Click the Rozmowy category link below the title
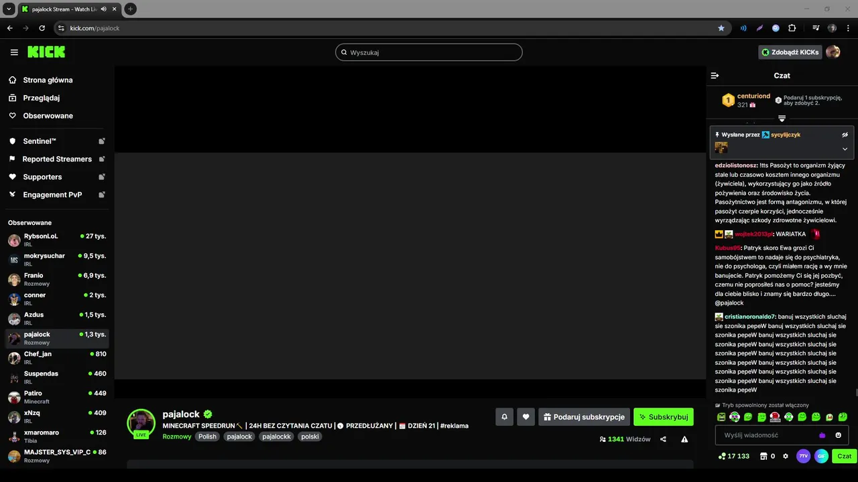Image resolution: width=858 pixels, height=482 pixels. (177, 436)
